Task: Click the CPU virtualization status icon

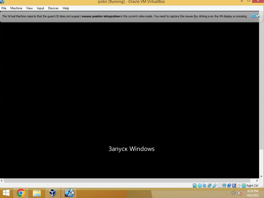Action: point(234,186)
